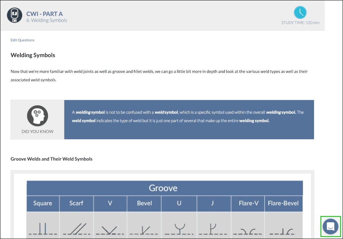Click the Bevel groove weld symbol
The height and width of the screenshot is (239, 343).
(x=144, y=230)
